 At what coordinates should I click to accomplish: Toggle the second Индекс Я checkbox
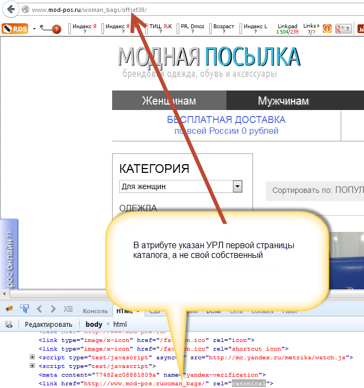(x=103, y=29)
